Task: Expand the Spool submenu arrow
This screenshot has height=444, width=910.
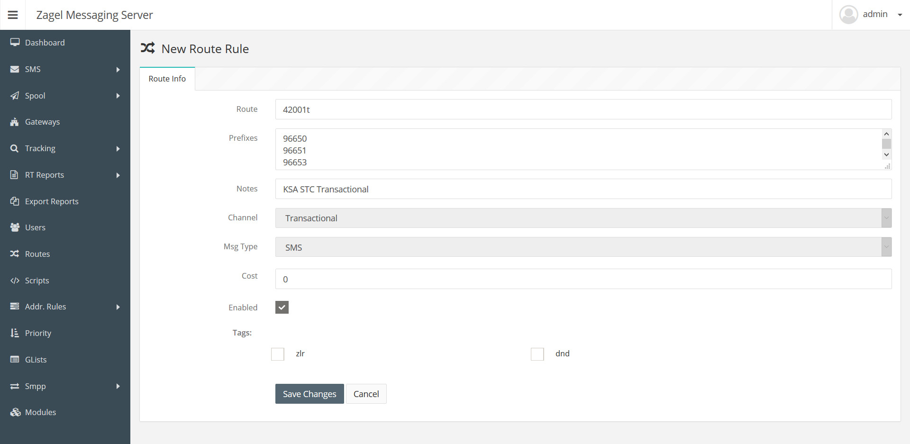Action: [118, 96]
